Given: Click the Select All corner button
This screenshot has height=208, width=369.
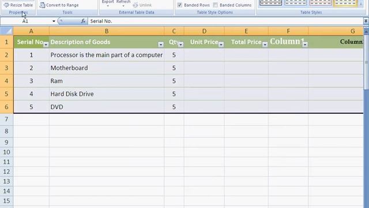Looking at the screenshot, I should 6,31.
